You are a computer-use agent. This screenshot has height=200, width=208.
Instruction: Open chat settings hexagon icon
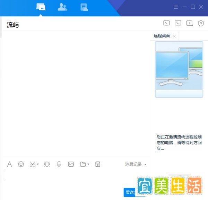(x=201, y=23)
